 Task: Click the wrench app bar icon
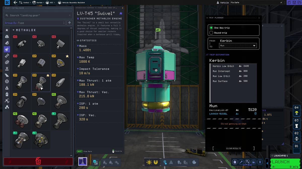[x=241, y=162]
